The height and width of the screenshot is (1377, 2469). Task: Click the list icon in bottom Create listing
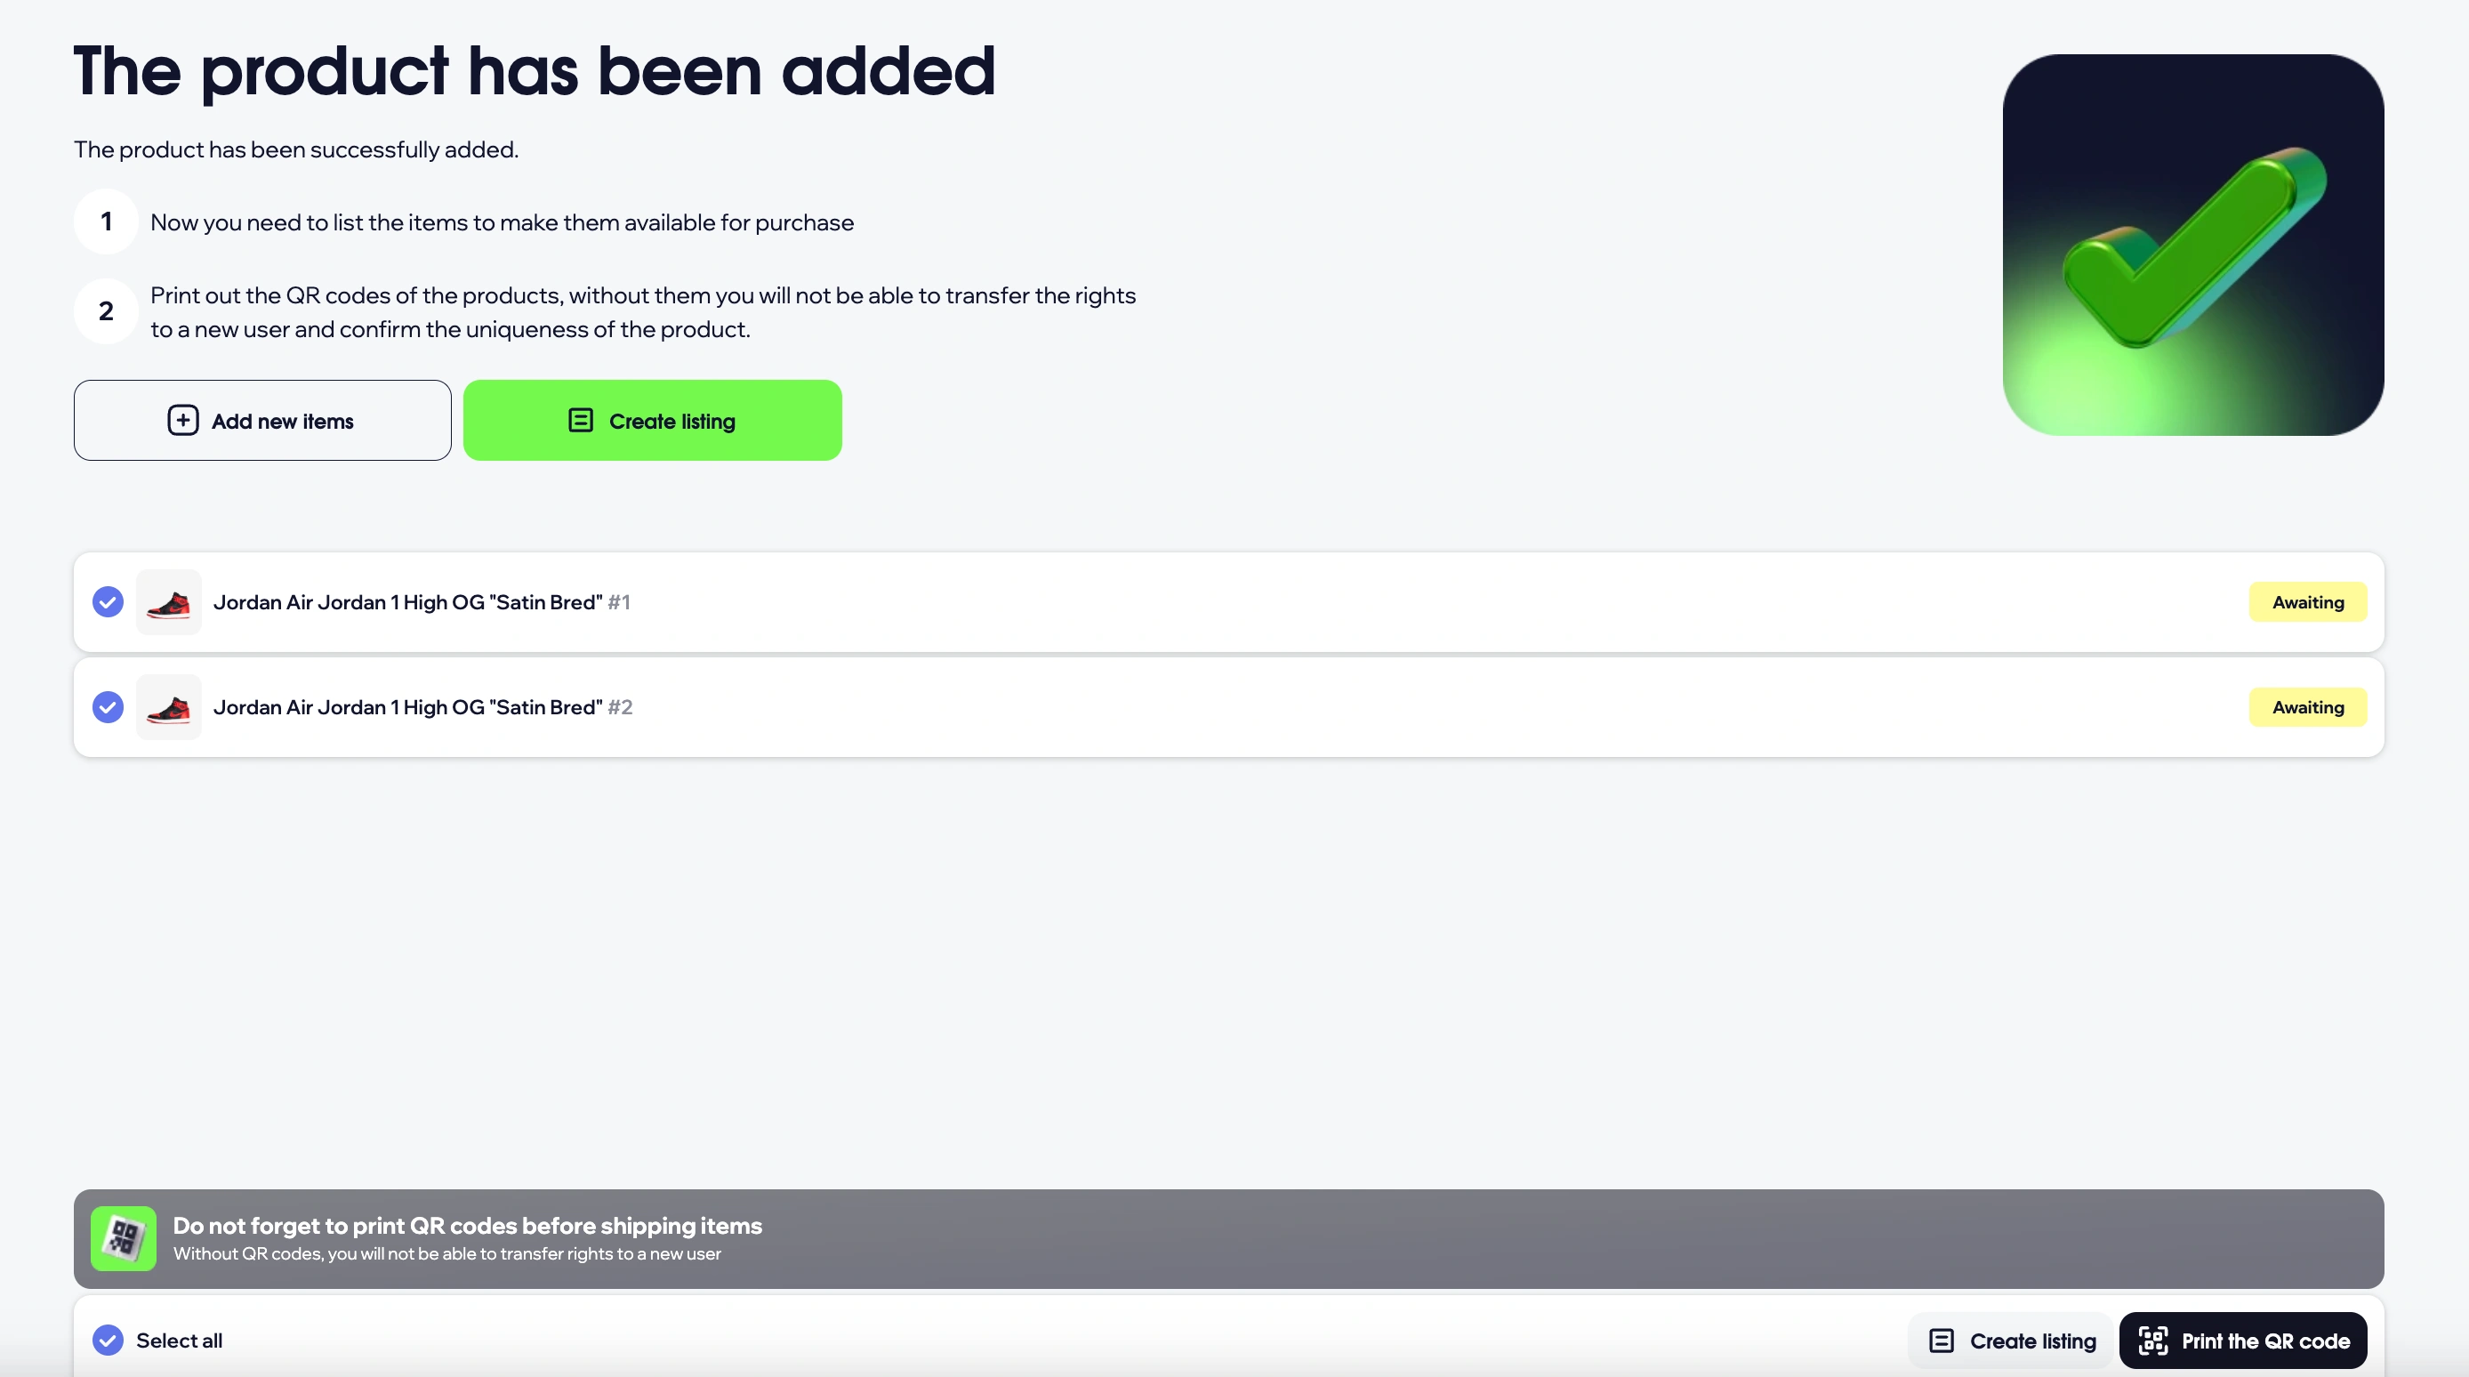pos(1942,1341)
